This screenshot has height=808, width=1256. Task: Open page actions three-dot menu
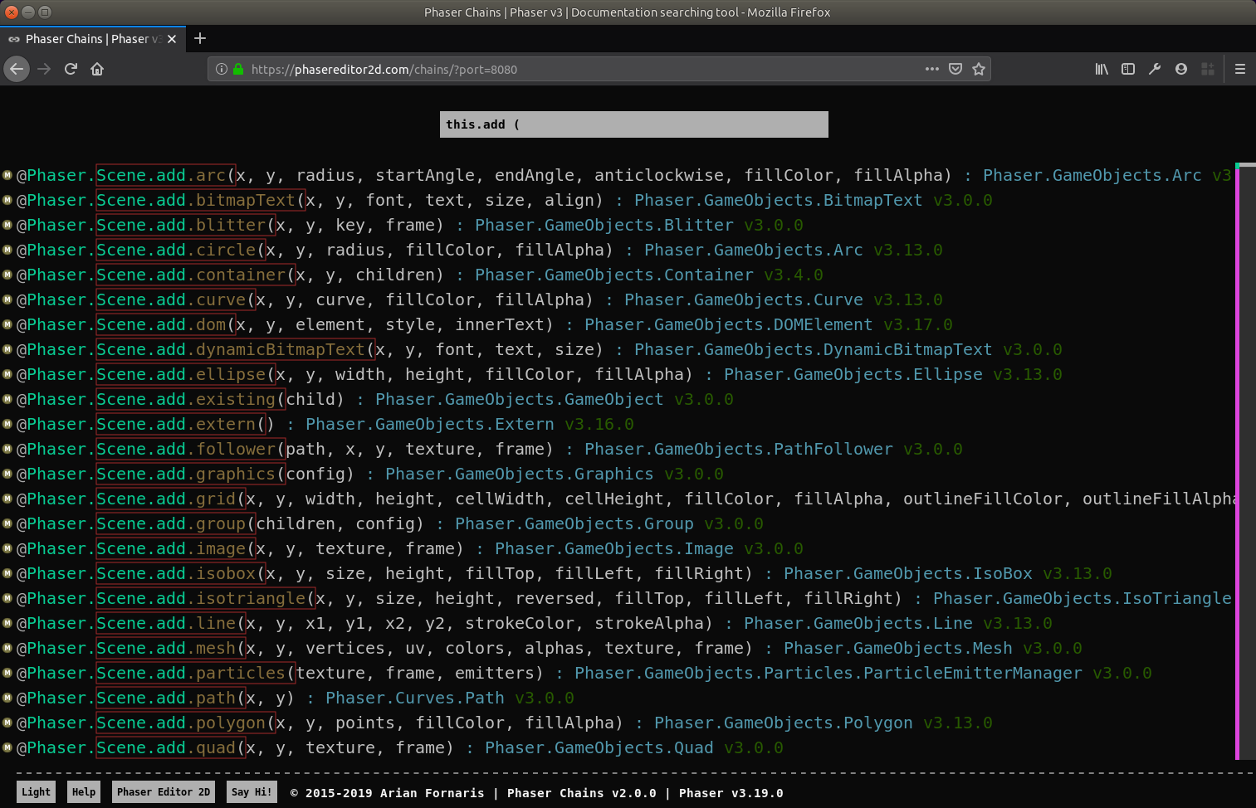tap(932, 69)
